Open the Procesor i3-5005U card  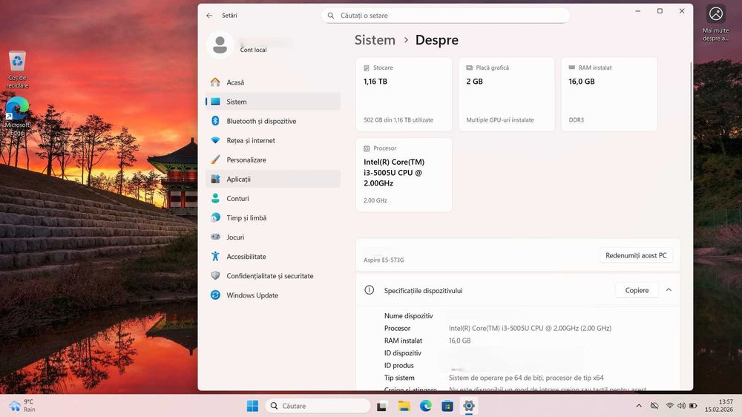point(404,174)
